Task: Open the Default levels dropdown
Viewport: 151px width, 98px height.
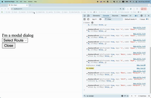Action: [x=131, y=19]
